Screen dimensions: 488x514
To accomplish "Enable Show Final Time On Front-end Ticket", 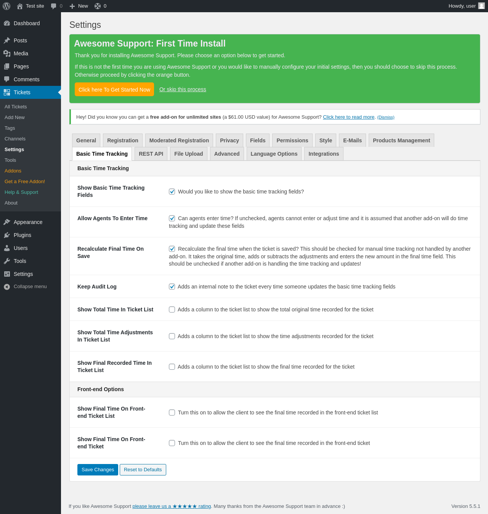I will click(172, 443).
